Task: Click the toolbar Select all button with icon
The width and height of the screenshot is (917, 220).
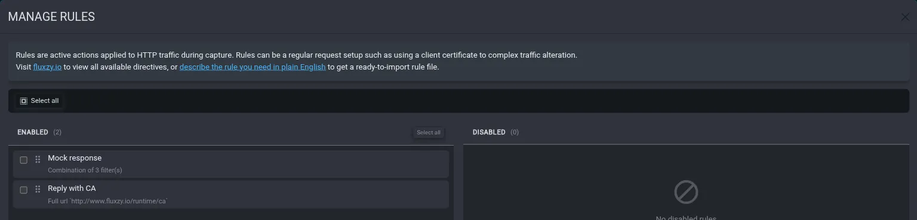Action: tap(39, 101)
